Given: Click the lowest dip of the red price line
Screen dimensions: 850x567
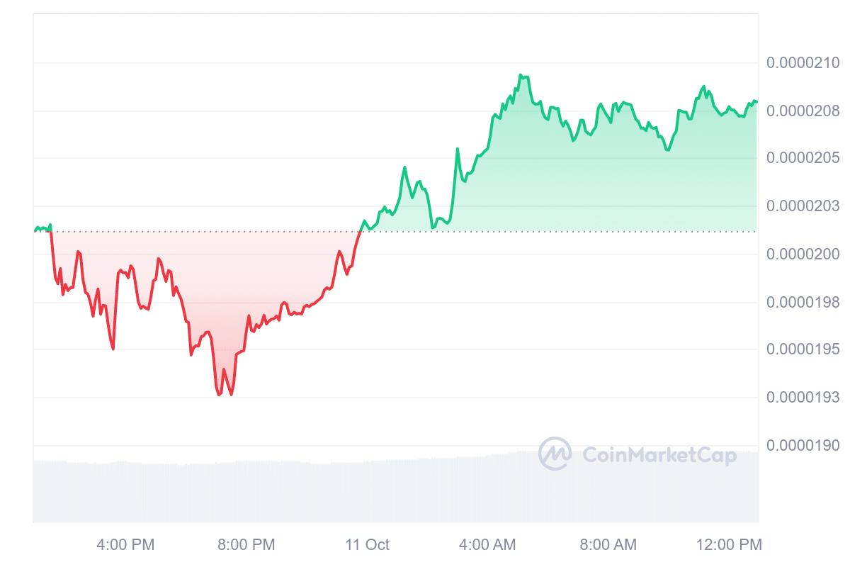Looking at the screenshot, I should tap(219, 395).
